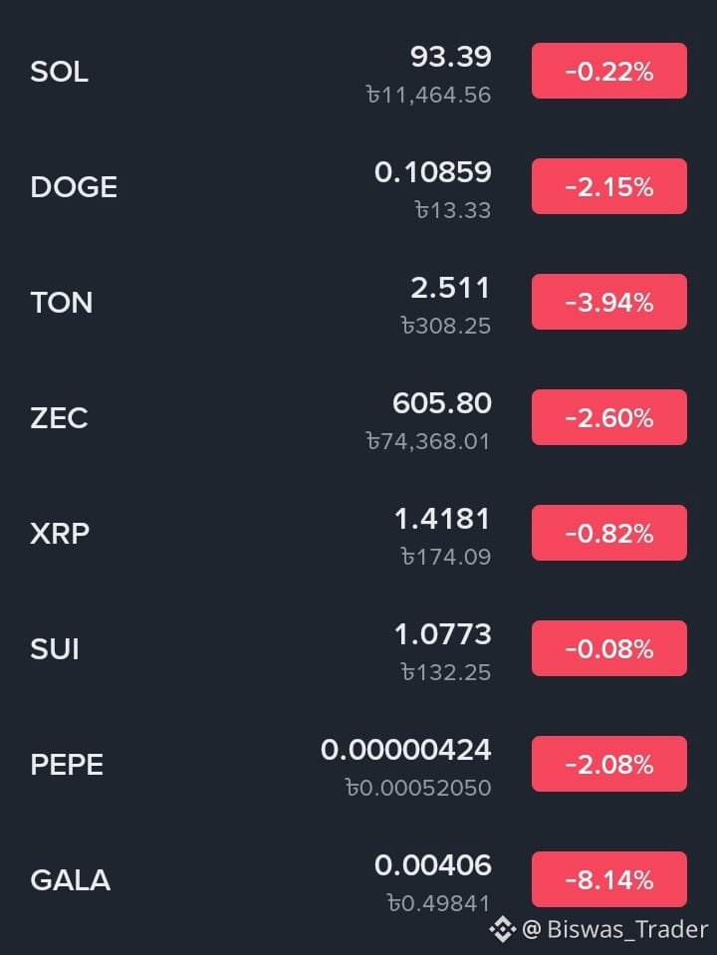Select the ZEC coin name
The height and width of the screenshot is (955, 717).
click(59, 418)
